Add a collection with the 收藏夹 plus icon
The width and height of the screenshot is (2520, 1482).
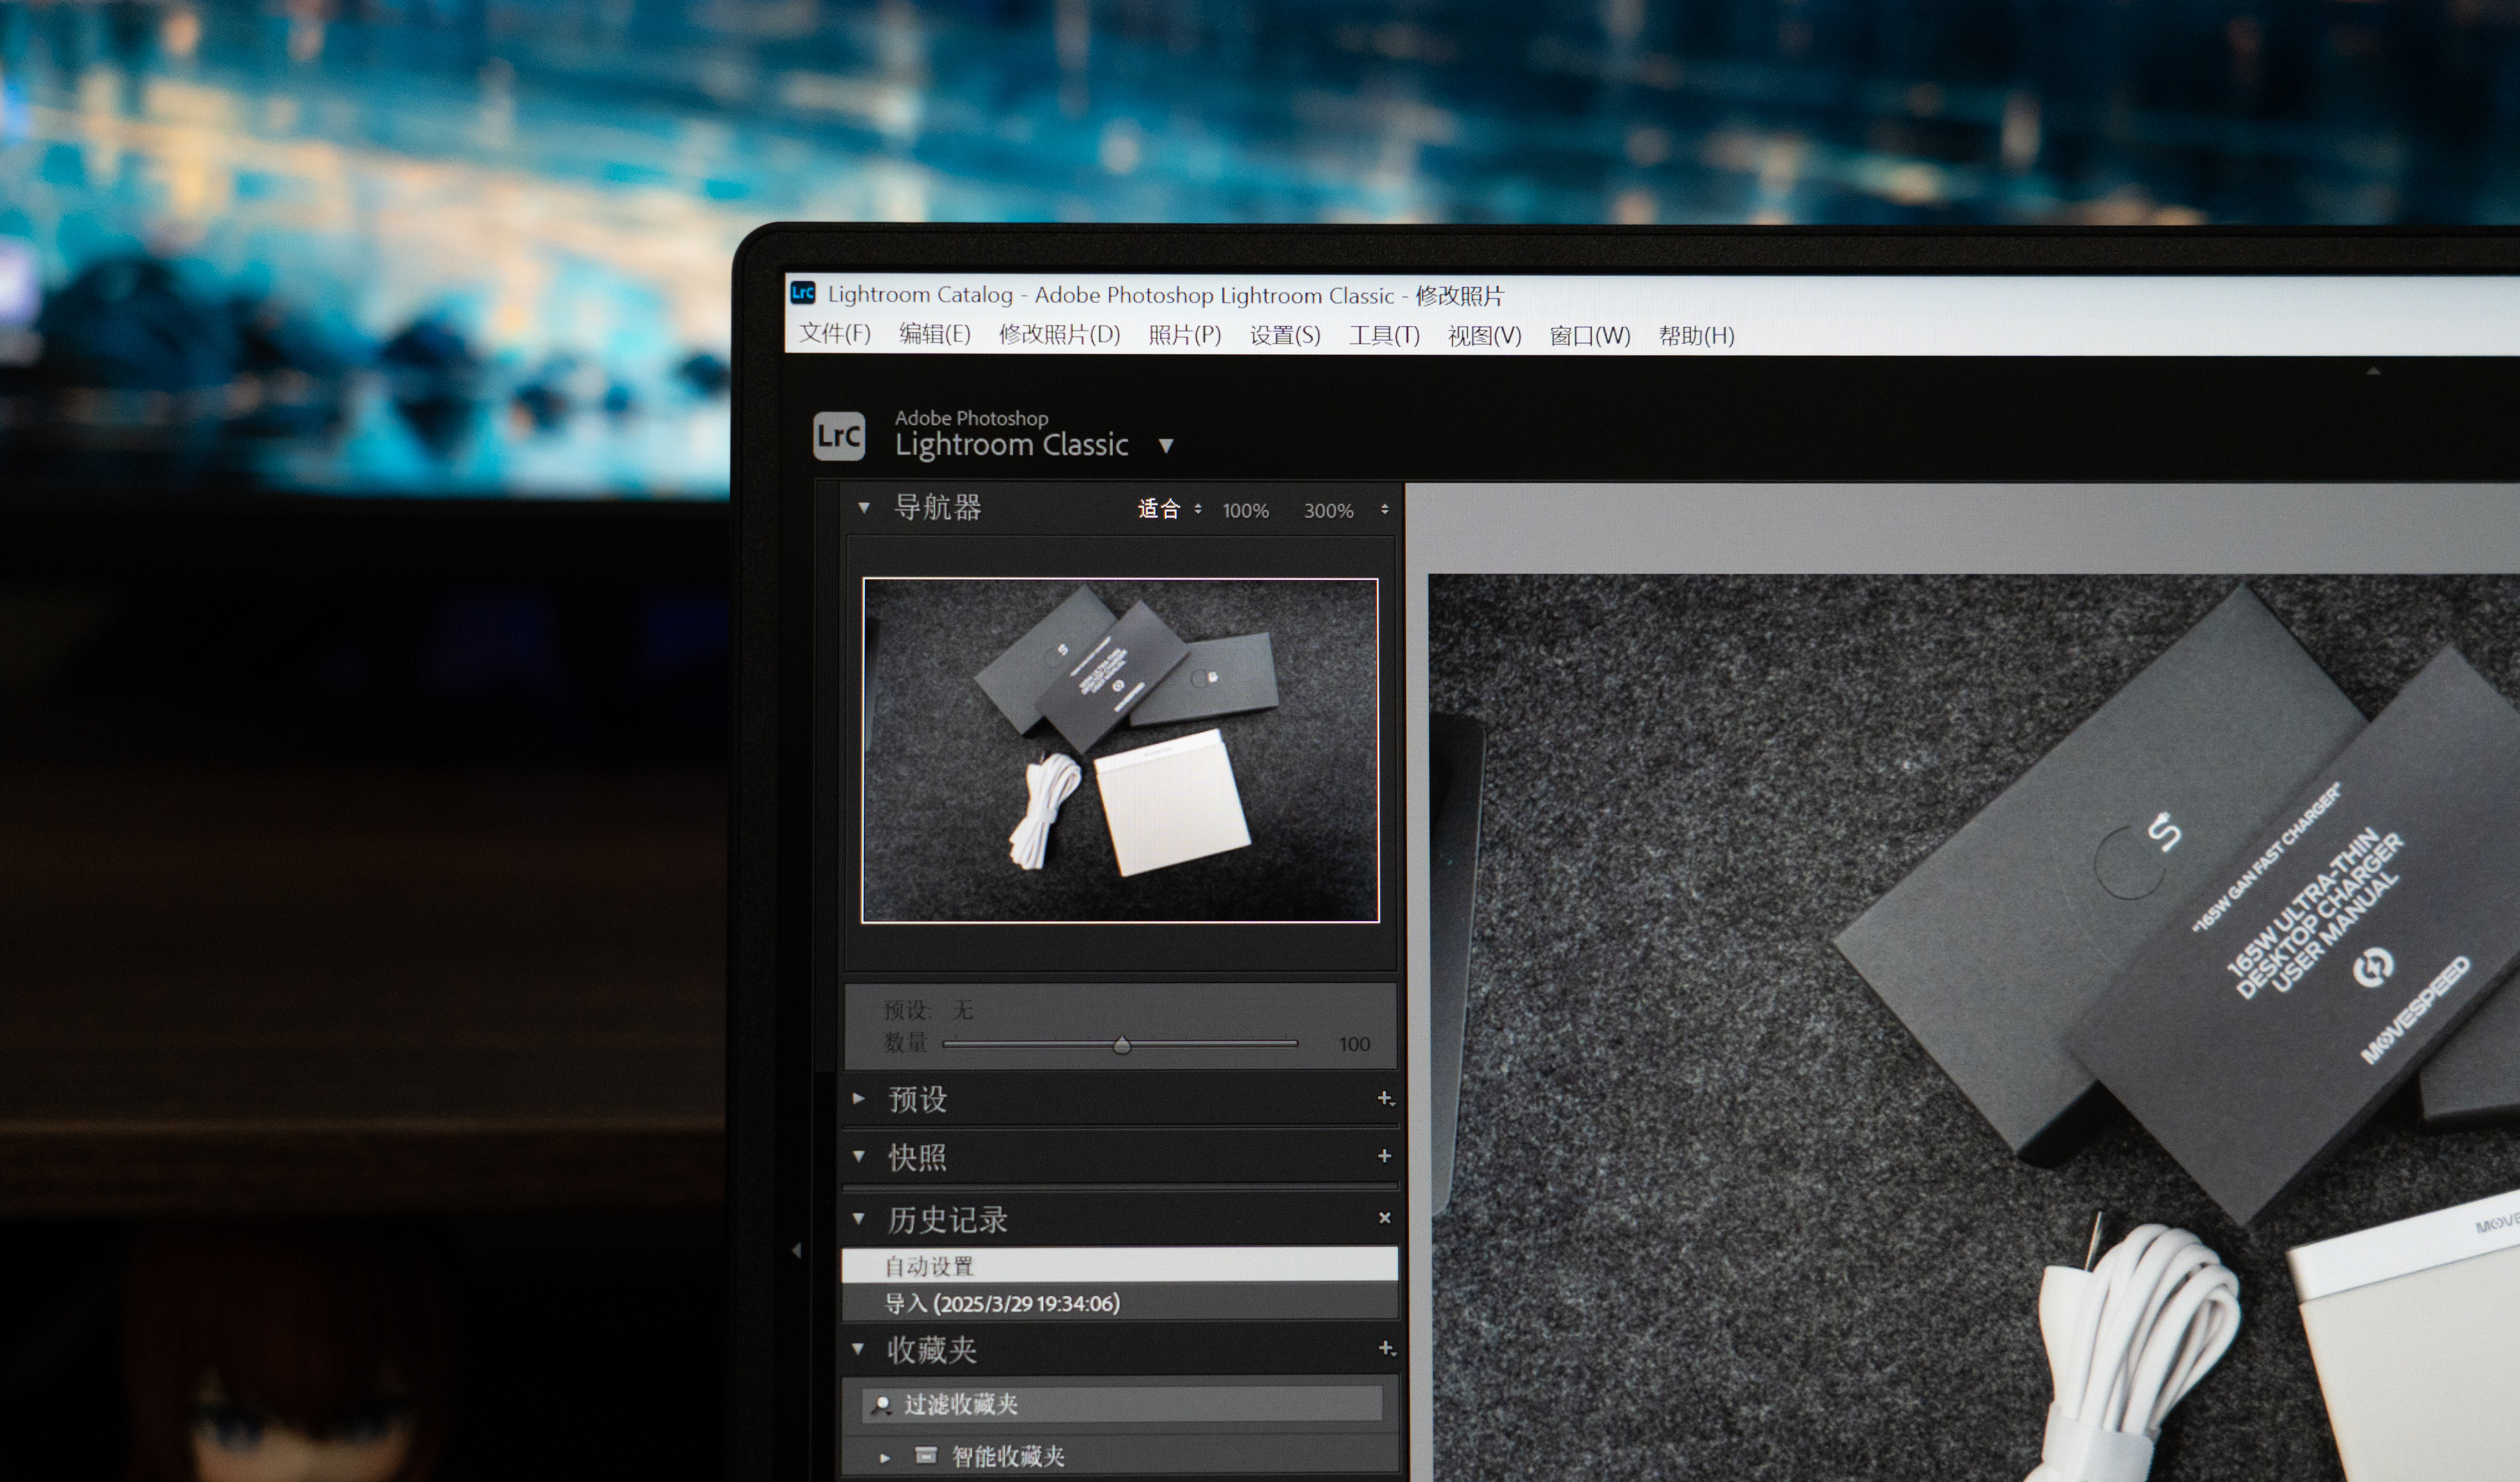[x=1386, y=1349]
